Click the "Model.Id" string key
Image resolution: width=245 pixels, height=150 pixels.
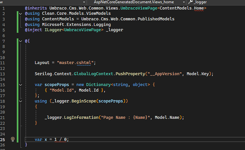tap(61, 90)
